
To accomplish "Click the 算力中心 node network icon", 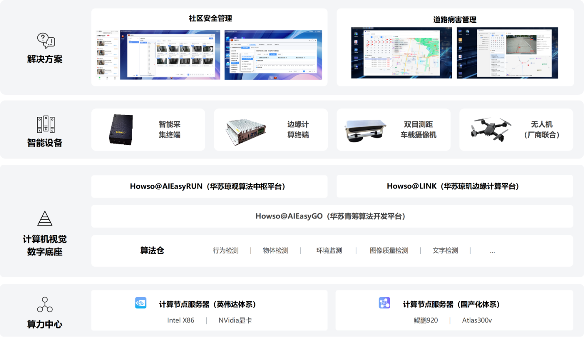I will coord(45,305).
